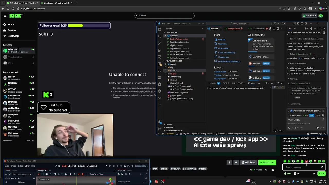Image resolution: width=329 pixels, height=185 pixels.
Task: Toggle VS Code Primary Side Bar layout icon
Action: [298, 23]
